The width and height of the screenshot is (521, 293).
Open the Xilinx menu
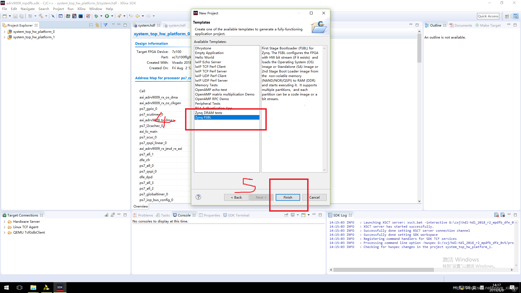(81, 9)
